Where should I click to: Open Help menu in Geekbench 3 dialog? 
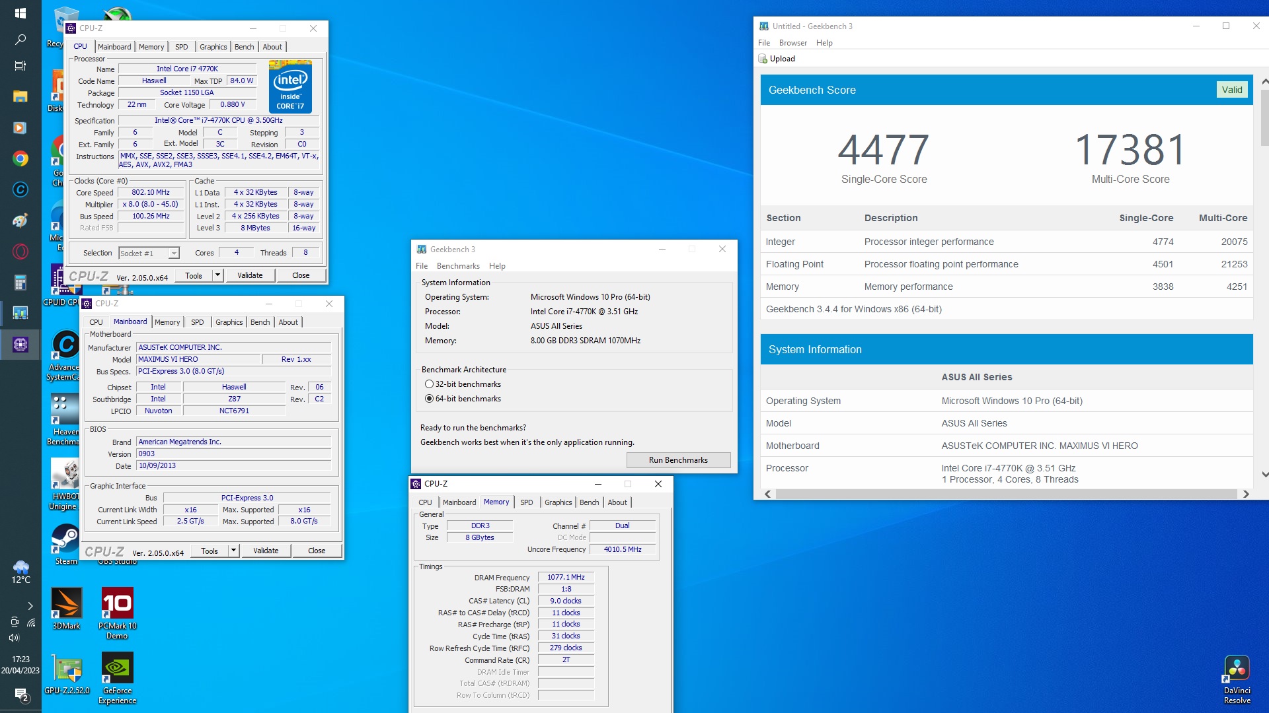(x=497, y=266)
